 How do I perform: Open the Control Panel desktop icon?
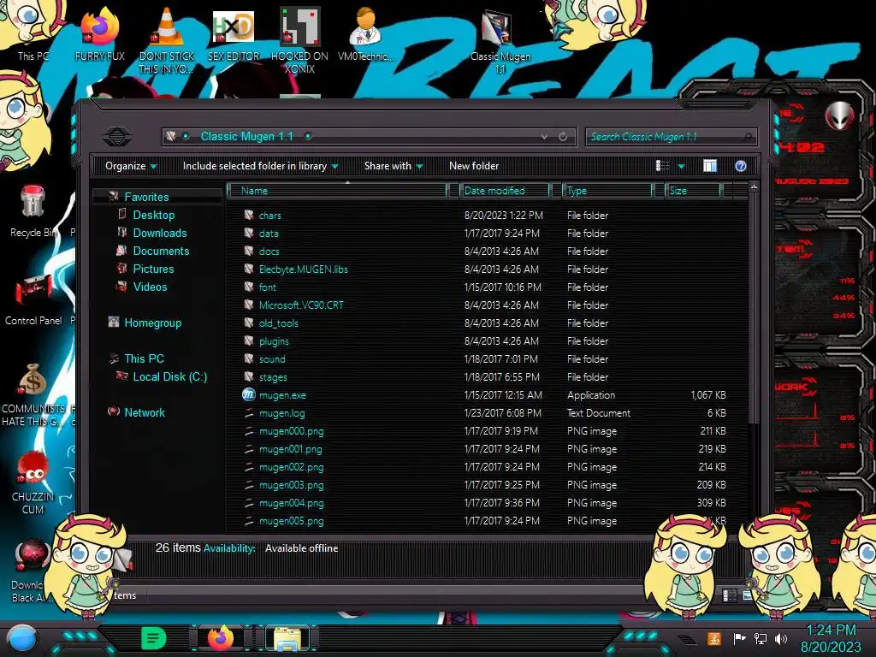click(x=33, y=299)
